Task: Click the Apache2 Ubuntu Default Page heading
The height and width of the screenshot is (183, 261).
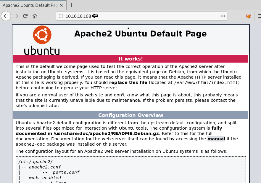Action: [x=141, y=34]
